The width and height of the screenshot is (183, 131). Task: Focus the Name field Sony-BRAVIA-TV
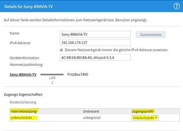pos(95,35)
